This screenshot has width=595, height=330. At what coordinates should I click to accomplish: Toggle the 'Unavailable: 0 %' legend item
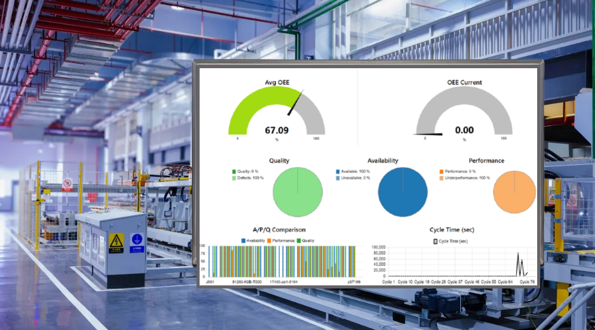pos(353,177)
